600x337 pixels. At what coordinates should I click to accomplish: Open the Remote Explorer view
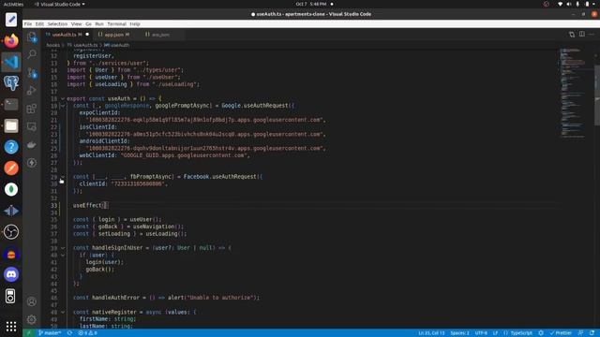(x=32, y=126)
